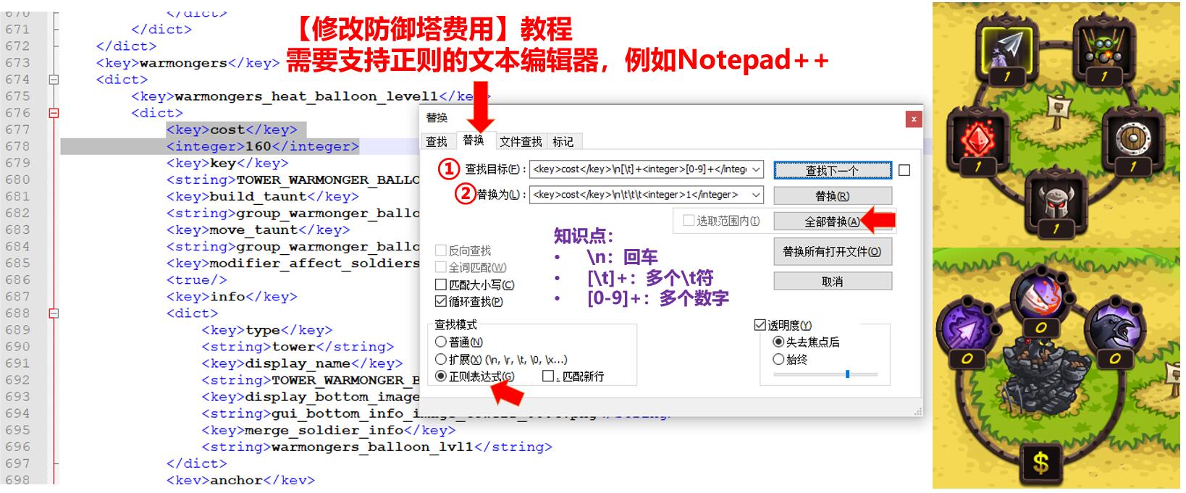Buy the black raven tower upgrade
This screenshot has height=493, width=1186.
[1114, 332]
